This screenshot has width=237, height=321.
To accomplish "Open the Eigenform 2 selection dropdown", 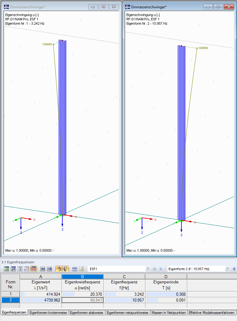I will [227, 269].
